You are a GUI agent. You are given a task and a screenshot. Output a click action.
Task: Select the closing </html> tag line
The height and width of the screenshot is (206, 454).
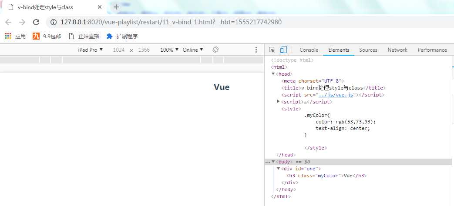281,196
